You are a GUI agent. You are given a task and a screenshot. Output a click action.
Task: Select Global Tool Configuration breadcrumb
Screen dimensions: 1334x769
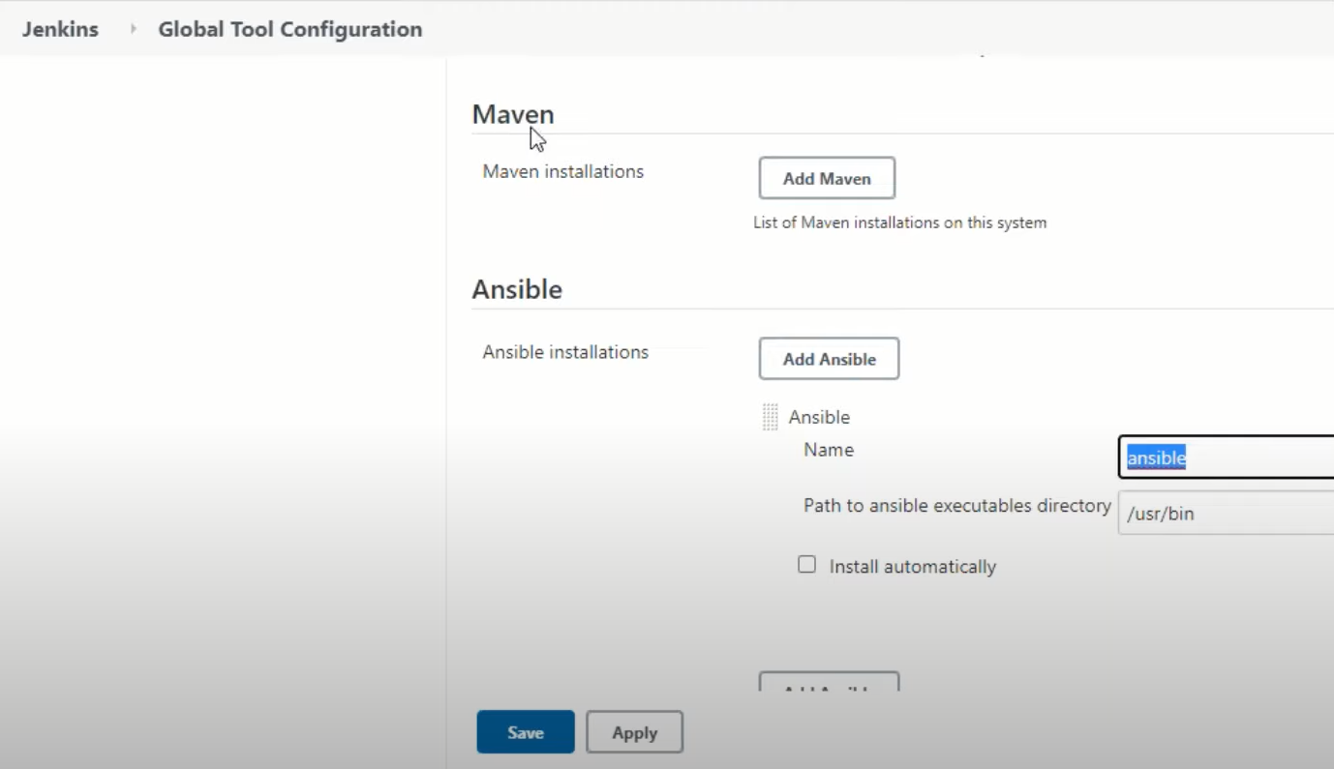[290, 29]
